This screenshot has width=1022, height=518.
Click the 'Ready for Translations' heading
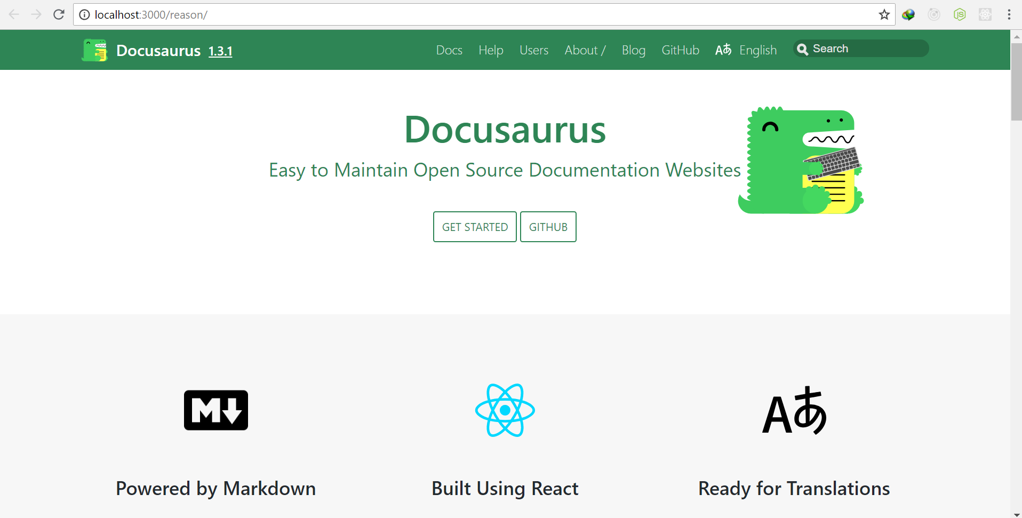(794, 489)
